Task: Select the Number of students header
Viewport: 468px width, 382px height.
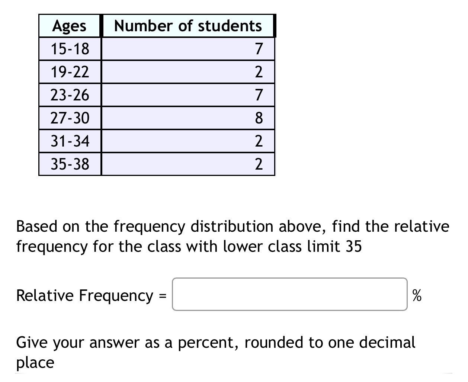Action: 187,25
